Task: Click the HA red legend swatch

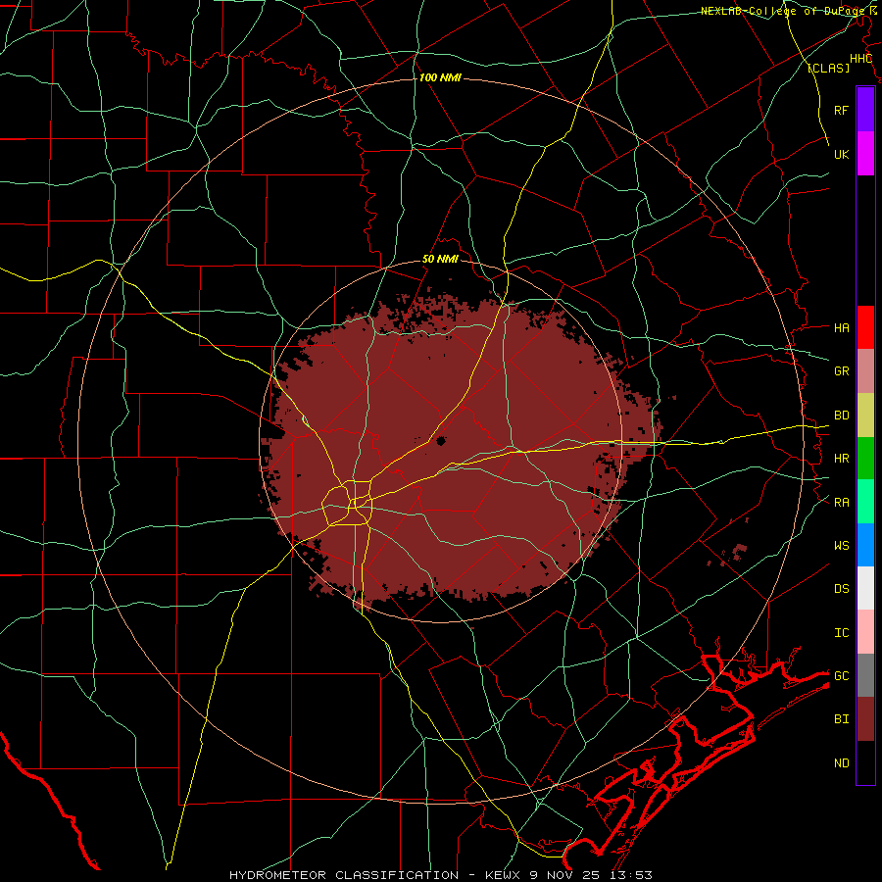Action: [x=865, y=327]
